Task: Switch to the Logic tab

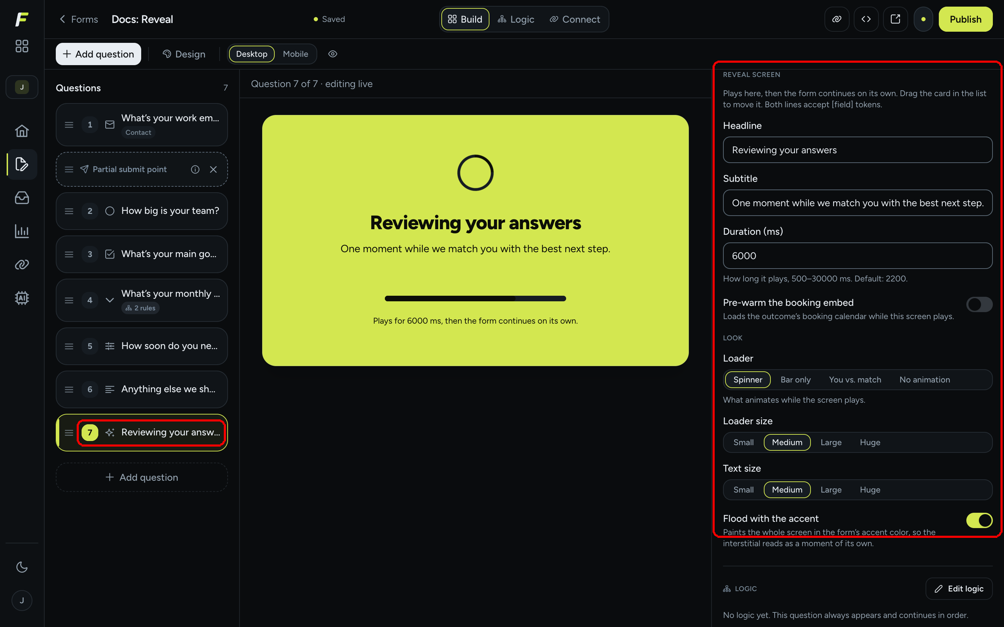Action: point(516,19)
